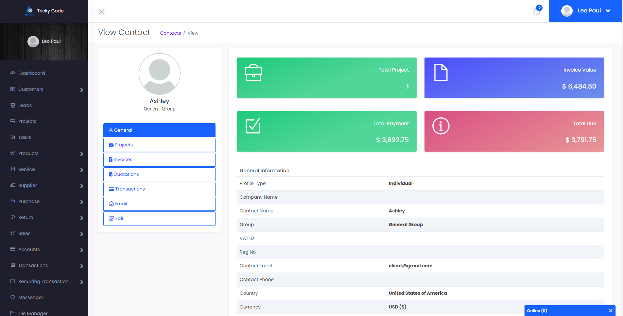Close the Online chat panel
Screen dimensions: 623x316
tap(610, 311)
